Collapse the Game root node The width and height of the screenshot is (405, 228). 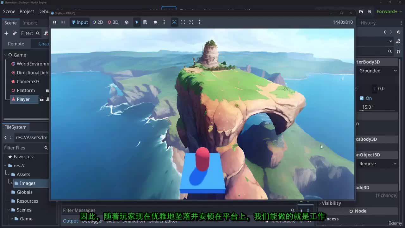pos(5,55)
